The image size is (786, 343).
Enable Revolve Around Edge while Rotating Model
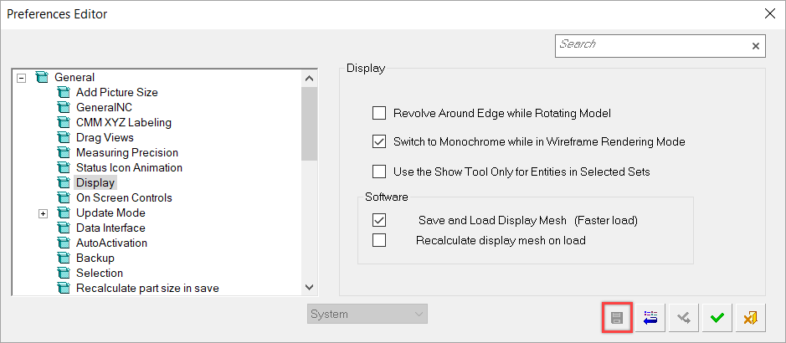(379, 113)
